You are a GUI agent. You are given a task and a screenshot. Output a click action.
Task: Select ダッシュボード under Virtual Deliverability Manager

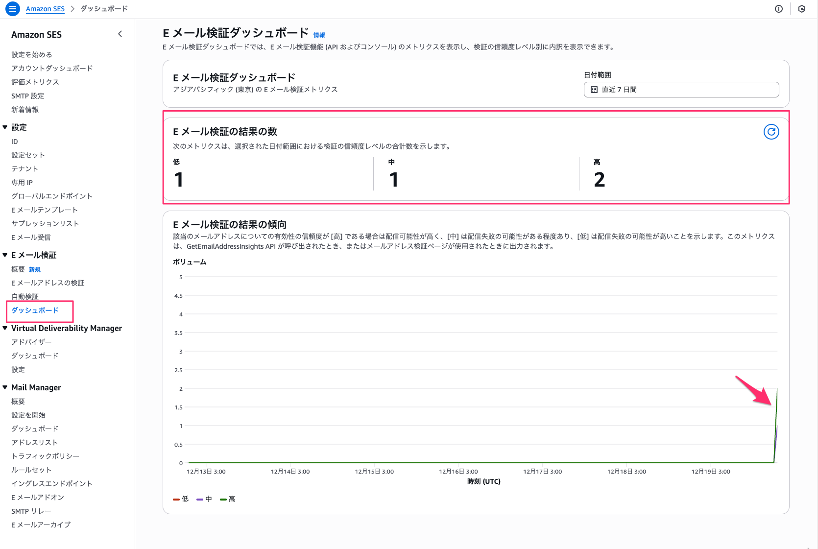click(x=34, y=356)
